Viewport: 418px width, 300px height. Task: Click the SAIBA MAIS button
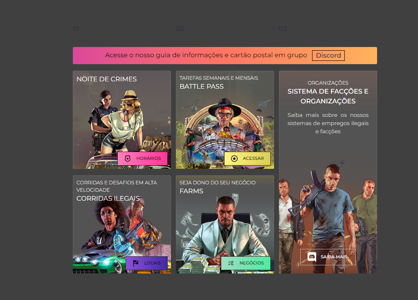click(328, 257)
